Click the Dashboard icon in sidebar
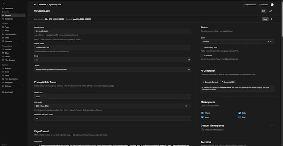 (3, 8)
